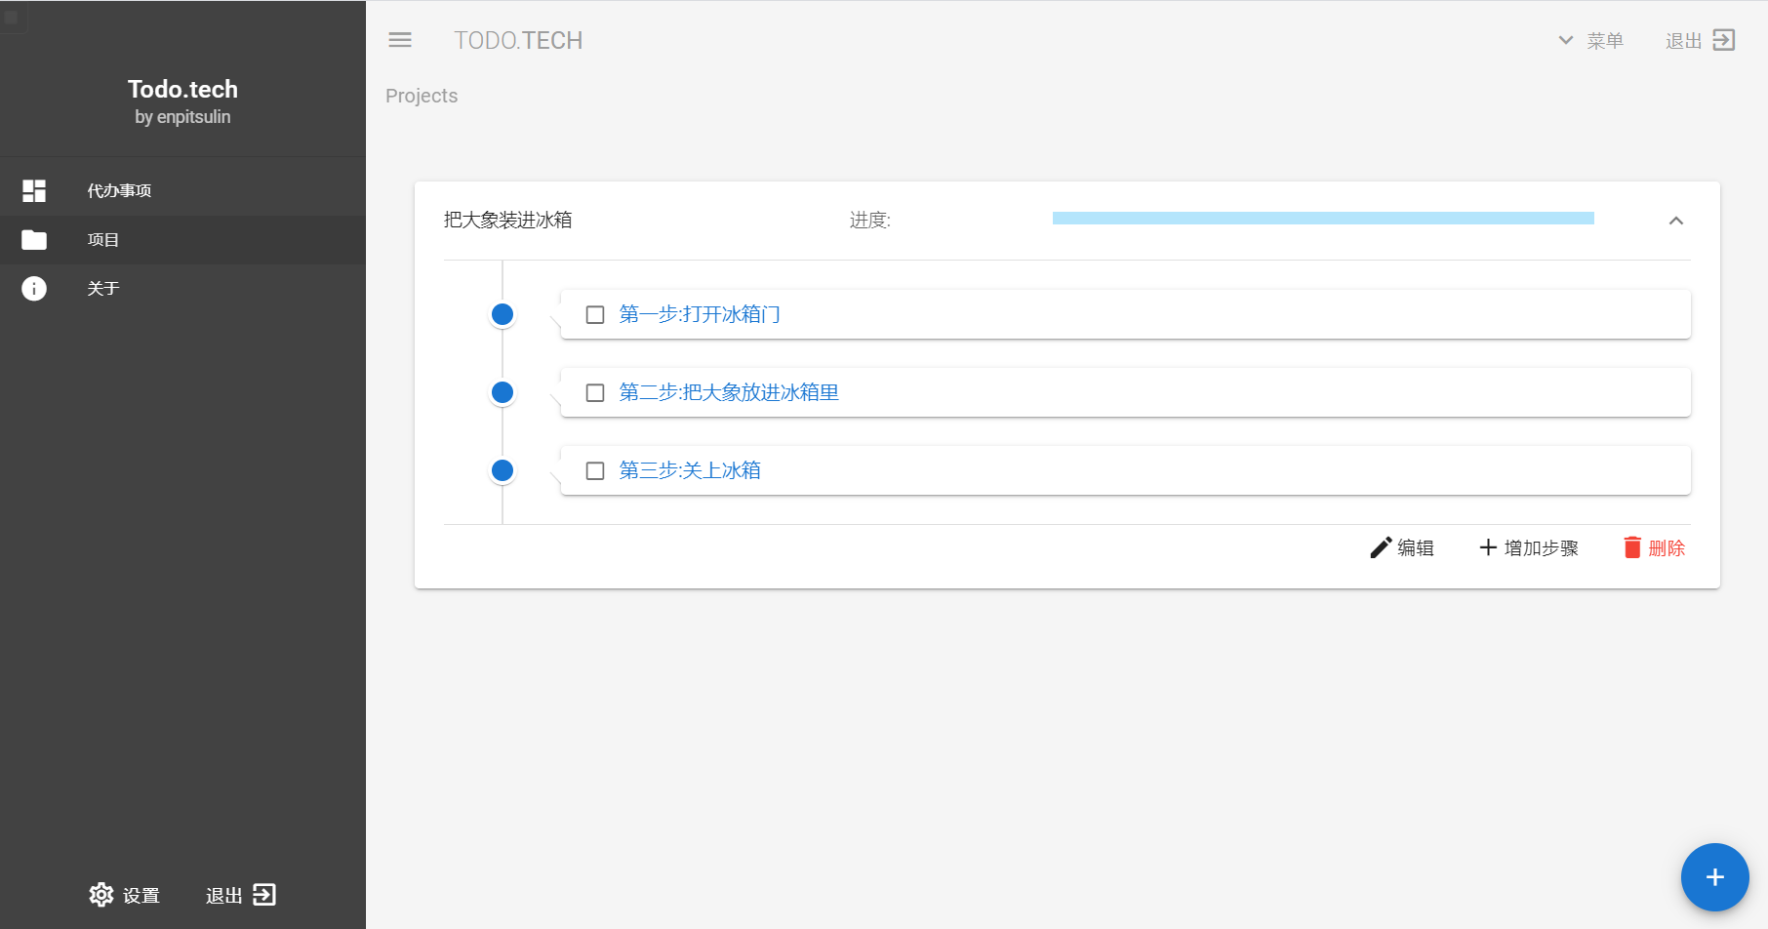Click the 第三步:关上冰箱 step link
The height and width of the screenshot is (929, 1768).
click(690, 470)
